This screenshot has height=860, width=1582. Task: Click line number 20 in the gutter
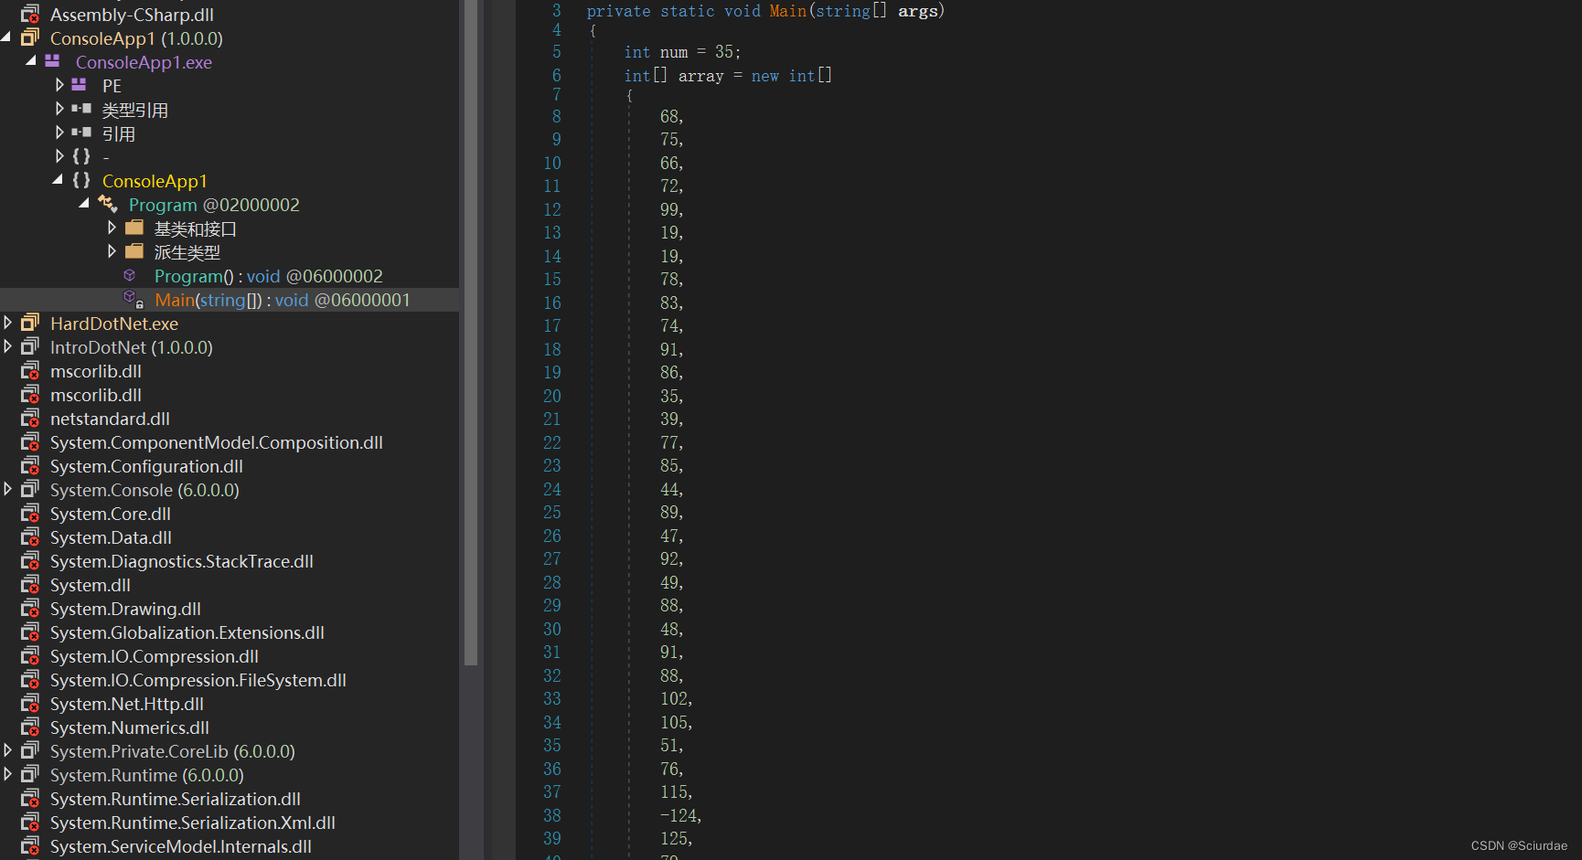pyautogui.click(x=552, y=396)
